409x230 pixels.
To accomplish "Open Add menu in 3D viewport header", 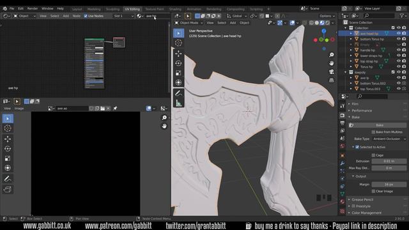I will 233,23.
